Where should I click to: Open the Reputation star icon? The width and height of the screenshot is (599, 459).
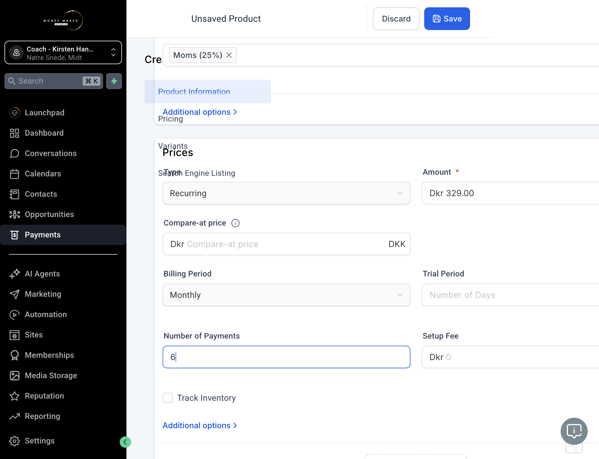click(14, 396)
